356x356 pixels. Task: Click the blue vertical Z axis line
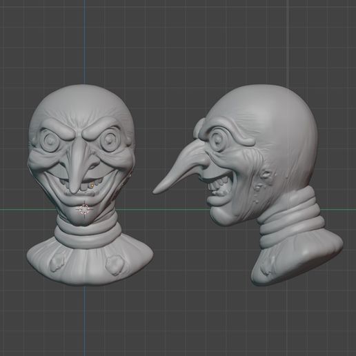pyautogui.click(x=84, y=41)
